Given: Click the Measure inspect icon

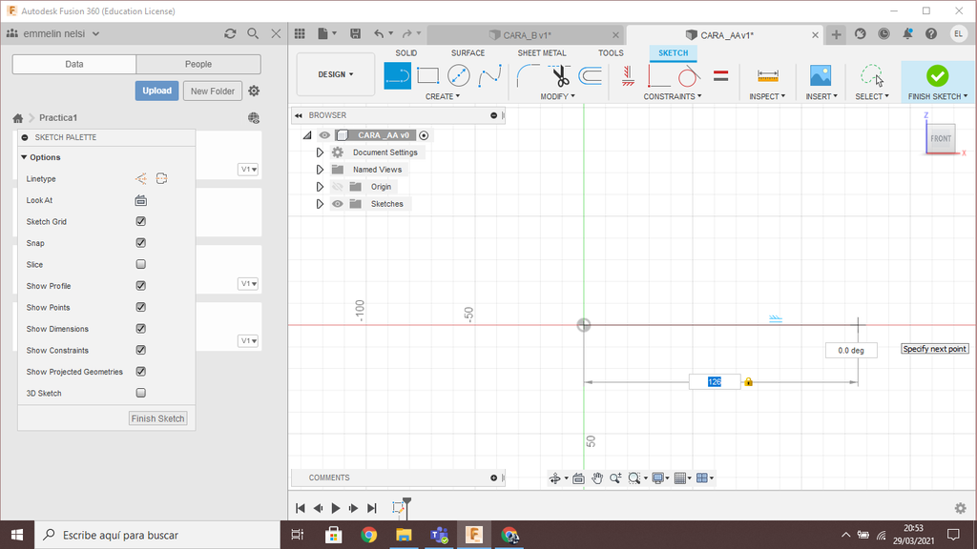Looking at the screenshot, I should (768, 76).
